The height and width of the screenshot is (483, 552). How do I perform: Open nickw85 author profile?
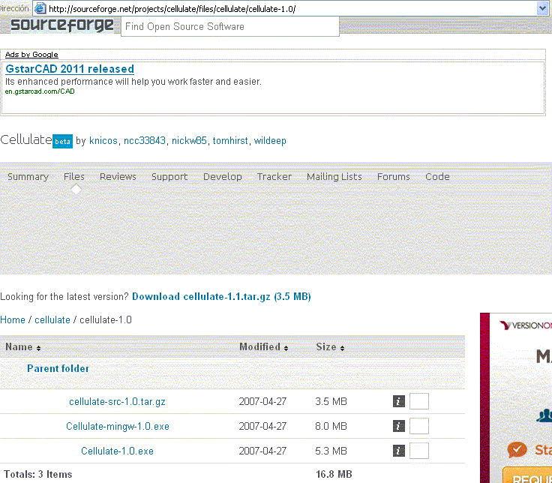pyautogui.click(x=189, y=141)
